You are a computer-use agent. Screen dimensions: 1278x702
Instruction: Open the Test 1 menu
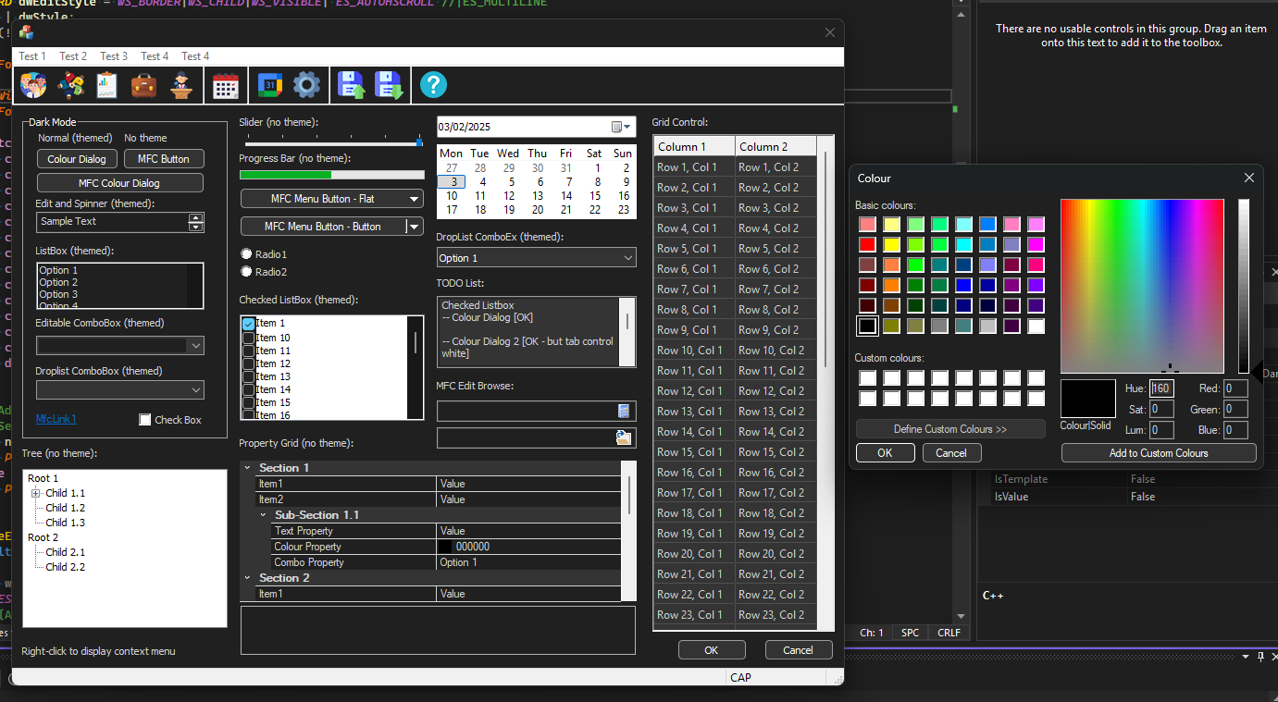33,56
